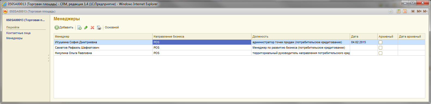Delete the selected record with red X icon
This screenshot has width=431, height=104.
(x=92, y=28)
